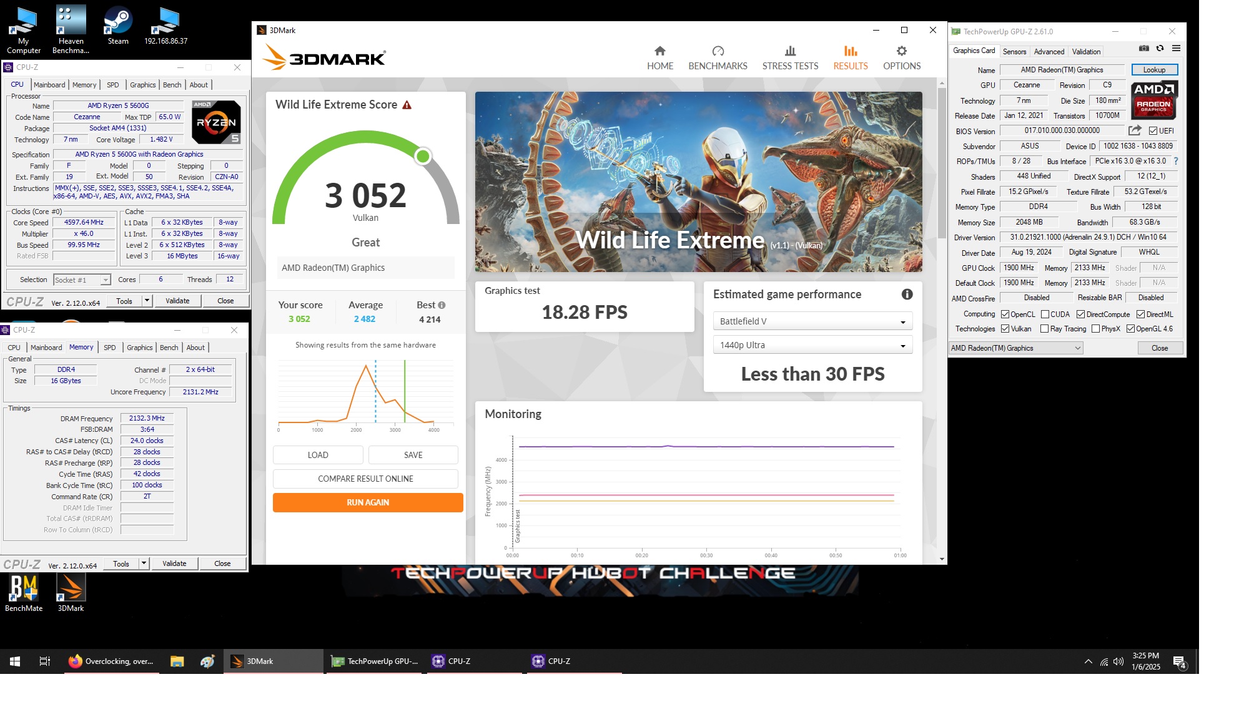Click the green score gauge knob
The width and height of the screenshot is (1249, 702).
(x=423, y=156)
